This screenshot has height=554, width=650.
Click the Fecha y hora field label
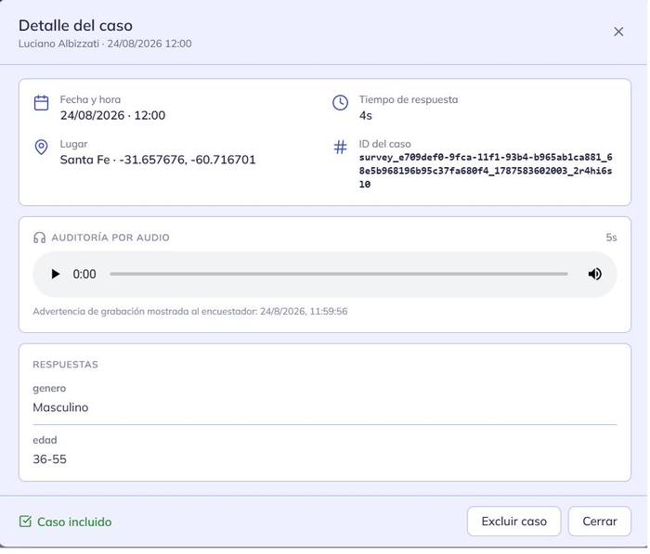pyautogui.click(x=90, y=99)
